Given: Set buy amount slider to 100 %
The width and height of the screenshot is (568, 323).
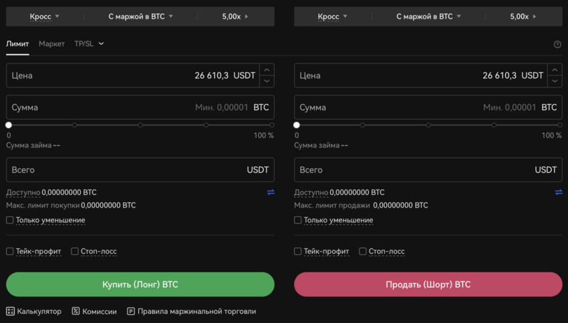Looking at the screenshot, I should pos(272,125).
